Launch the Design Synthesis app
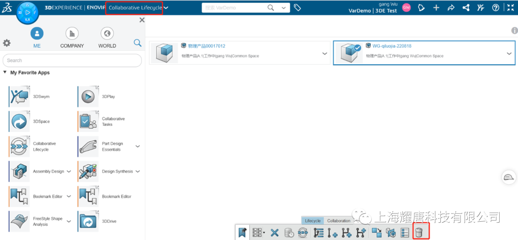The height and width of the screenshot is (240, 518). click(x=88, y=171)
